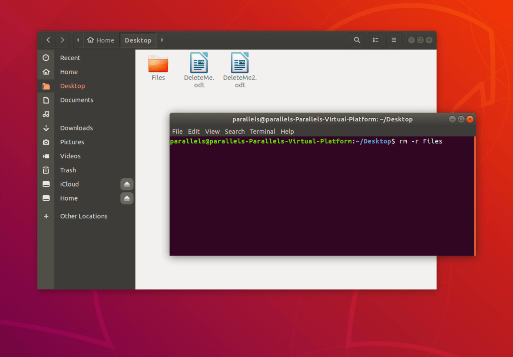
Task: Eject the iCloud drive
Action: coord(127,184)
